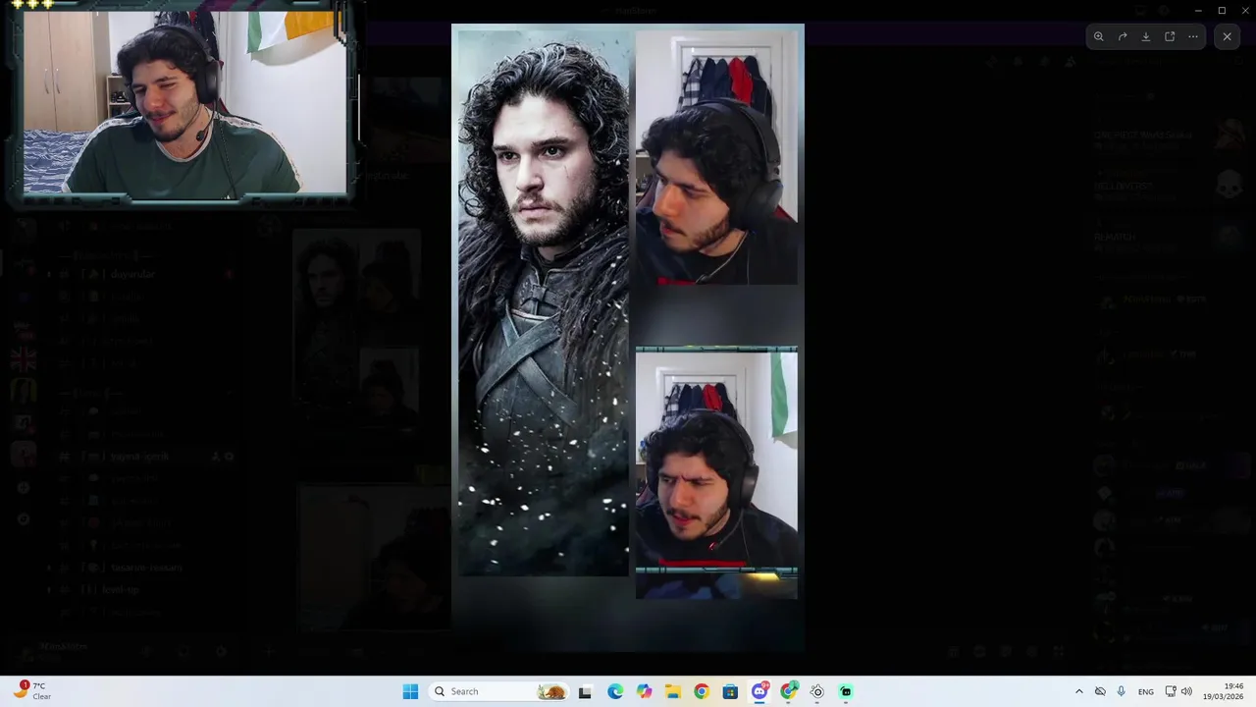
Task: Open the image in browser icon
Action: [1170, 36]
